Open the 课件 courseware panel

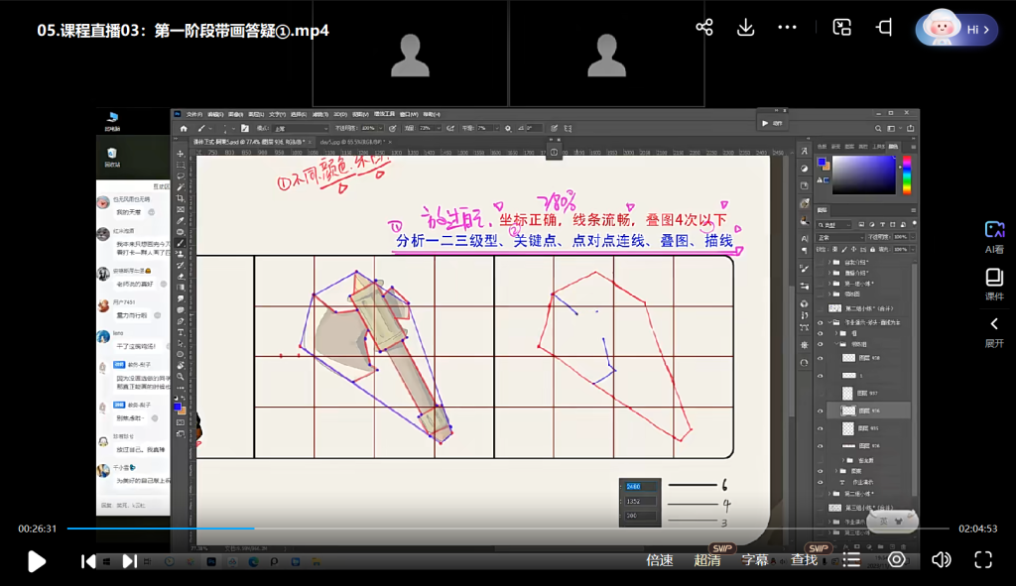coord(994,286)
